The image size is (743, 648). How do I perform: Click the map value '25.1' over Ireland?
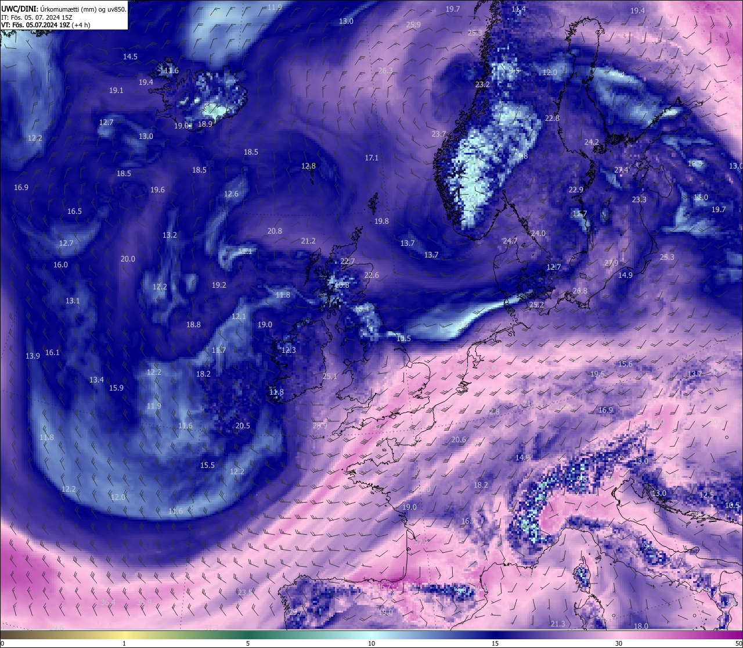coord(330,377)
